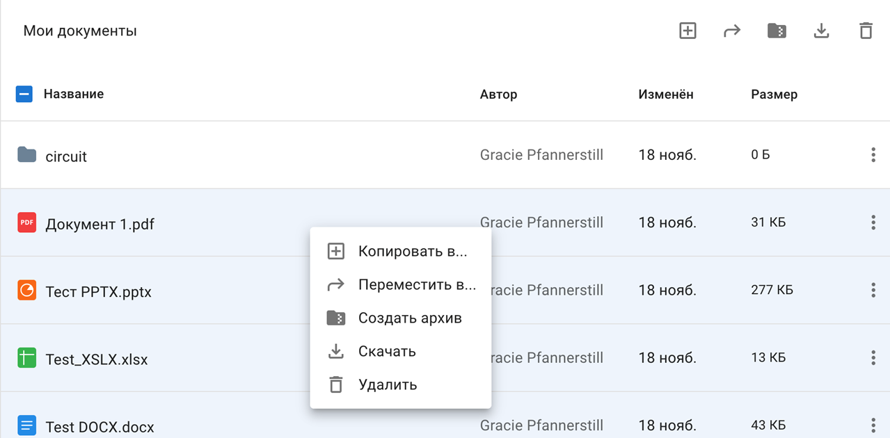890x438 pixels.
Task: Uncheck the select-all checkbox near 'Название'
Action: [x=24, y=93]
